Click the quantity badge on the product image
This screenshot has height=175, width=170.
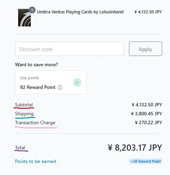tap(32, 10)
